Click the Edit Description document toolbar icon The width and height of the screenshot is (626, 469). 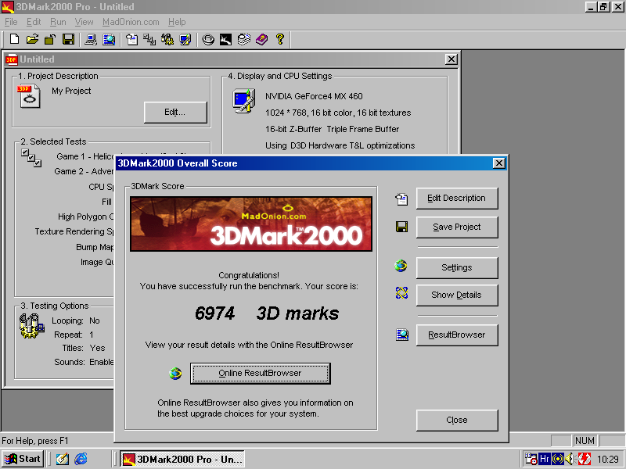[131, 39]
